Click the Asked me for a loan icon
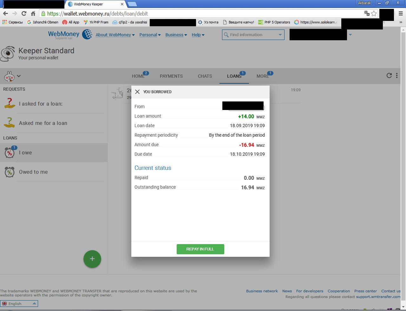The width and height of the screenshot is (406, 311). click(10, 123)
